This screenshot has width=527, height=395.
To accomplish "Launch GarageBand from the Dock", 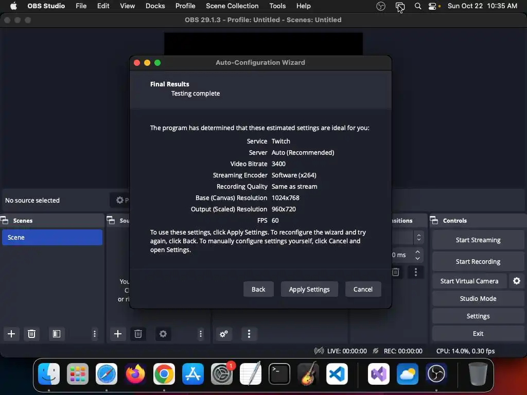I will pyautogui.click(x=308, y=373).
